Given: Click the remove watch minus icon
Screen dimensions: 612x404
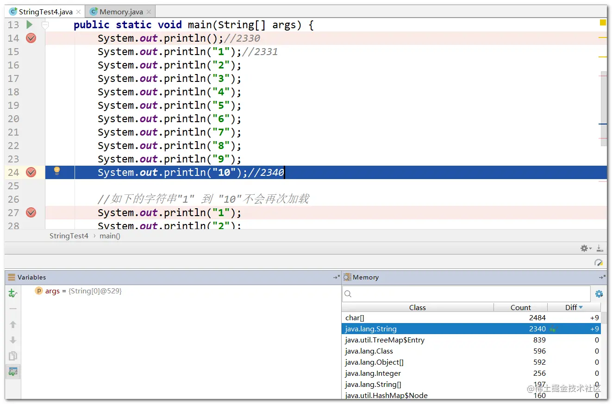Looking at the screenshot, I should coord(13,309).
